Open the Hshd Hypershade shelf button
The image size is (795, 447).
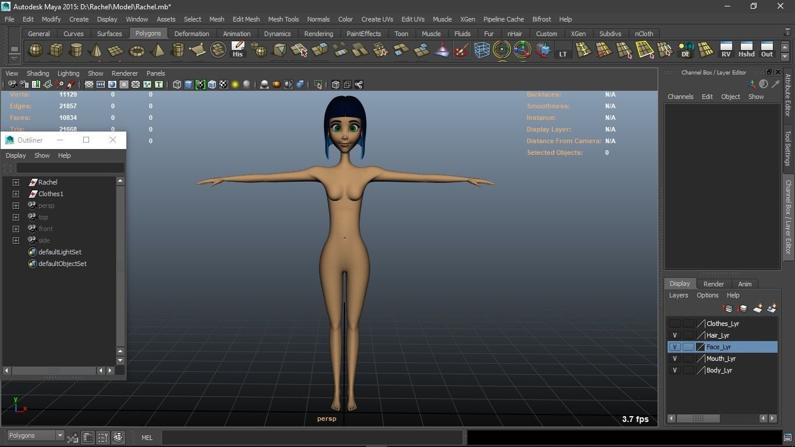(x=746, y=50)
